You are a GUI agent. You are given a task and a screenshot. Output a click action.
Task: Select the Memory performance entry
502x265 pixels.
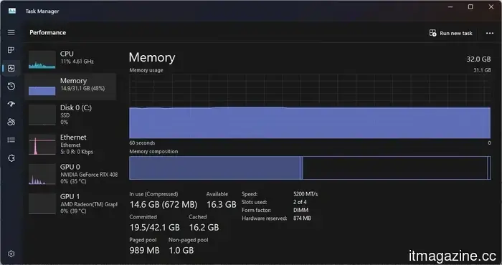(x=70, y=86)
